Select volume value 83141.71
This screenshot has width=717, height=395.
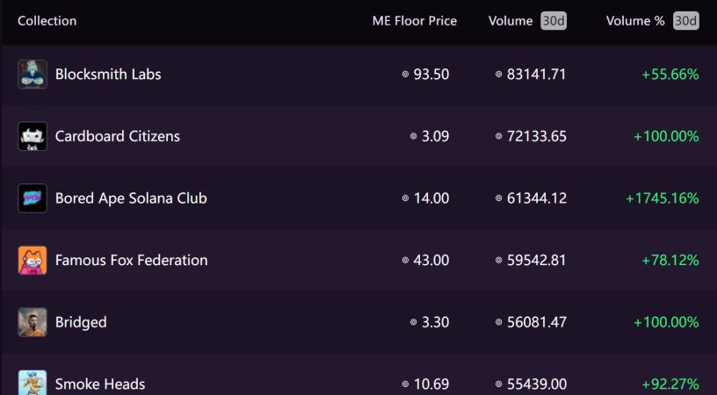[536, 74]
